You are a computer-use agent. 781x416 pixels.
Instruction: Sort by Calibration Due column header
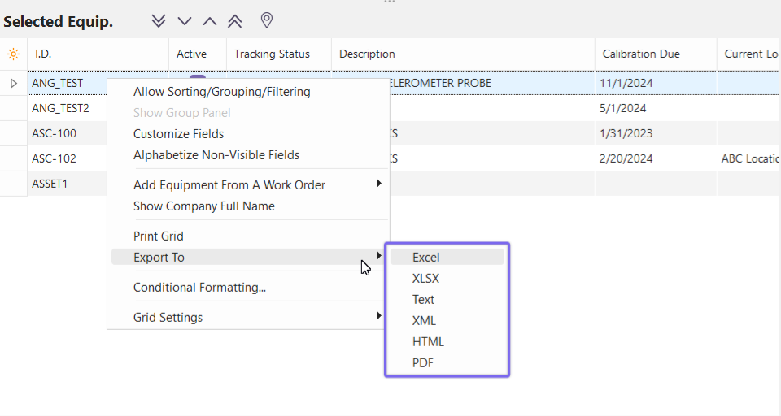point(641,54)
